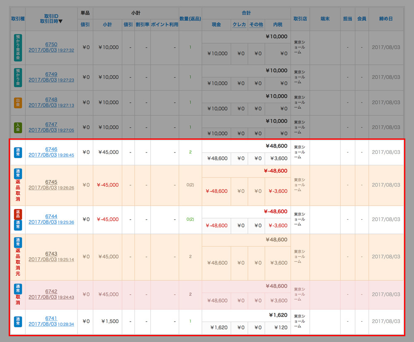
Task: Click the 締め日 column header
Action: (386, 19)
